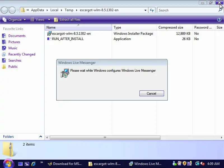Click the scrollbar right arrow
224x168 pixels.
click(x=221, y=137)
